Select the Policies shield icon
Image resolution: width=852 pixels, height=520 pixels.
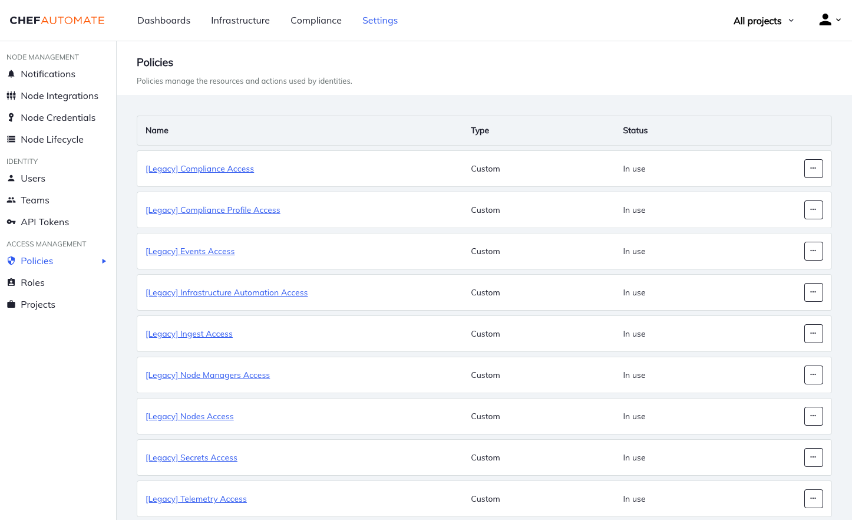coord(11,261)
